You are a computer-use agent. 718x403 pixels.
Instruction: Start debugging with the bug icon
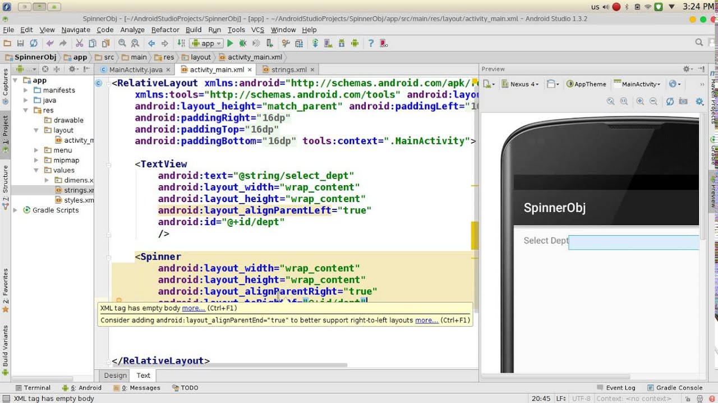coord(243,43)
